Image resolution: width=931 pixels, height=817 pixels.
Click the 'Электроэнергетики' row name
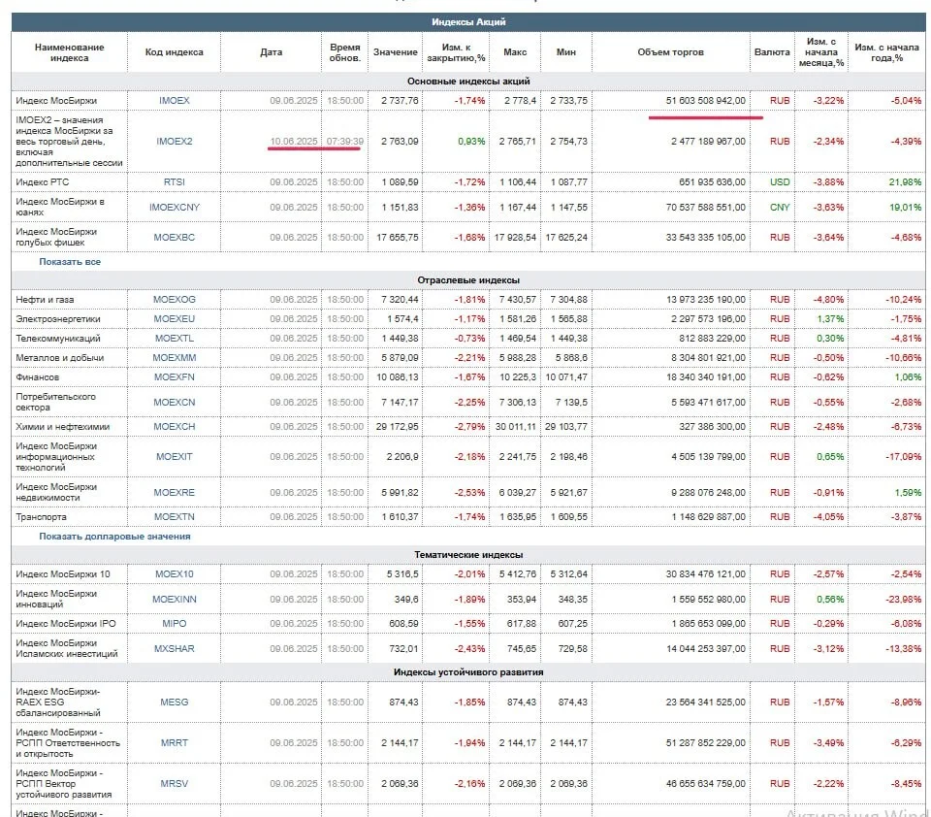(x=58, y=319)
